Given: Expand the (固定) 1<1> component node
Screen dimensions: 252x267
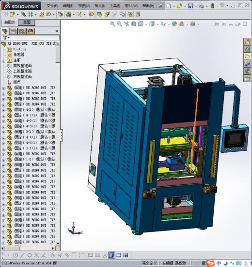Looking at the screenshot, I should pos(4,160).
